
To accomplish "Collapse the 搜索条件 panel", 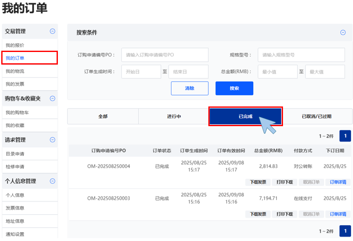I will click(343, 33).
